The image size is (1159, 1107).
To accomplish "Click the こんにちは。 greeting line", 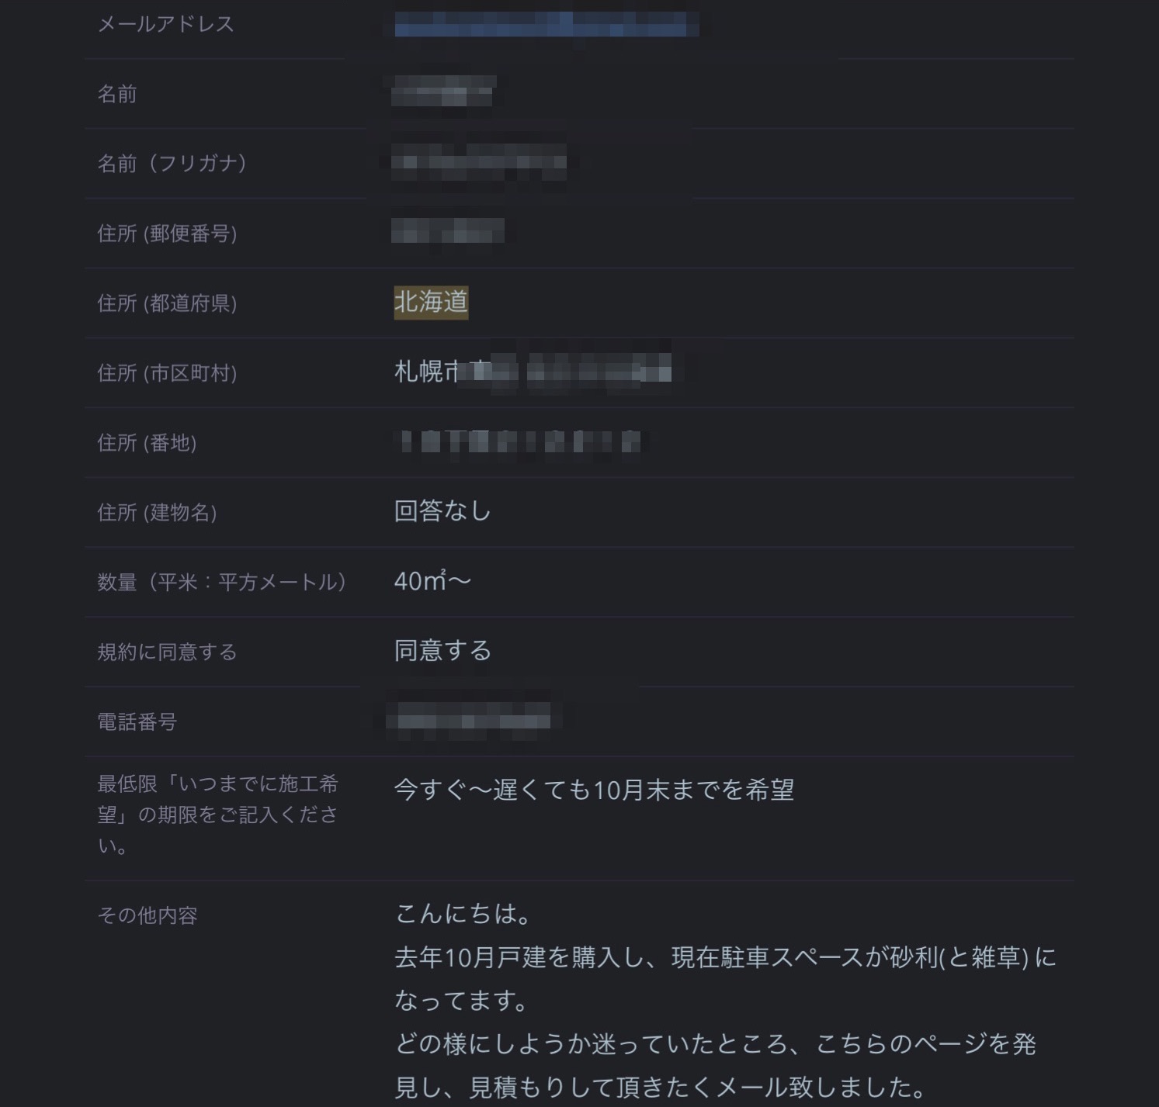I will coord(463,914).
